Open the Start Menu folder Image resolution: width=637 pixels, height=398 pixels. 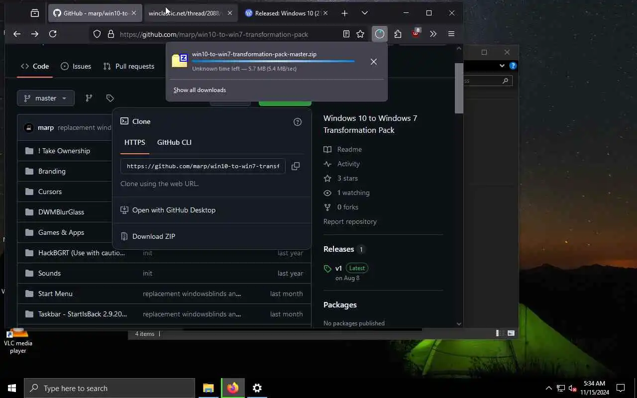pyautogui.click(x=55, y=294)
